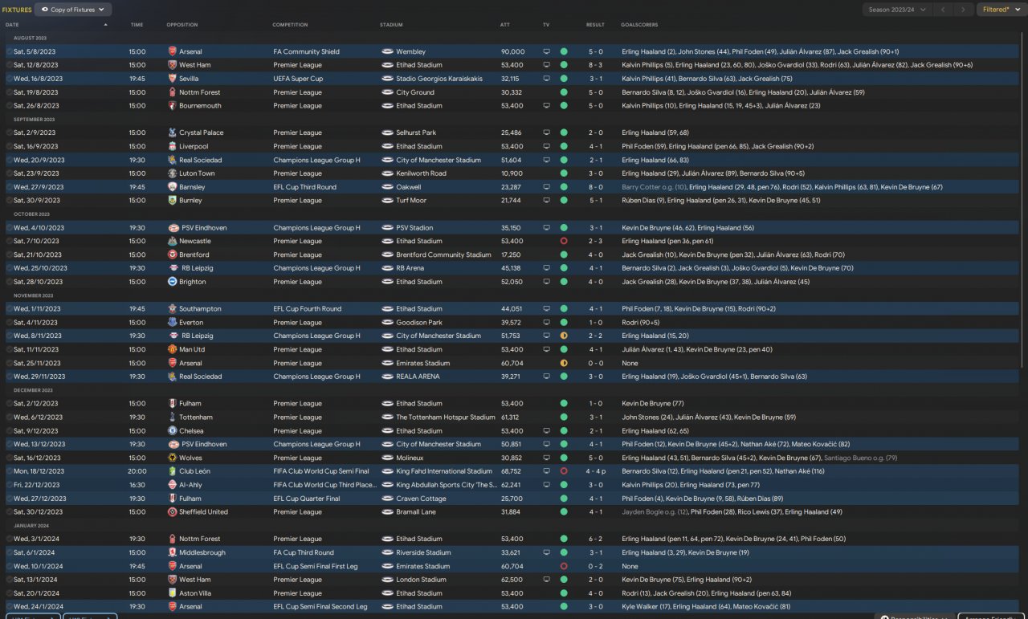The height and width of the screenshot is (619, 1028).
Task: Go to the next season arrow
Action: [963, 10]
